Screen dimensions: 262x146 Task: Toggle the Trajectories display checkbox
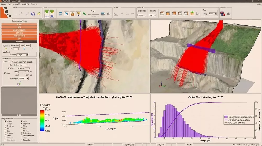(x=21, y=133)
